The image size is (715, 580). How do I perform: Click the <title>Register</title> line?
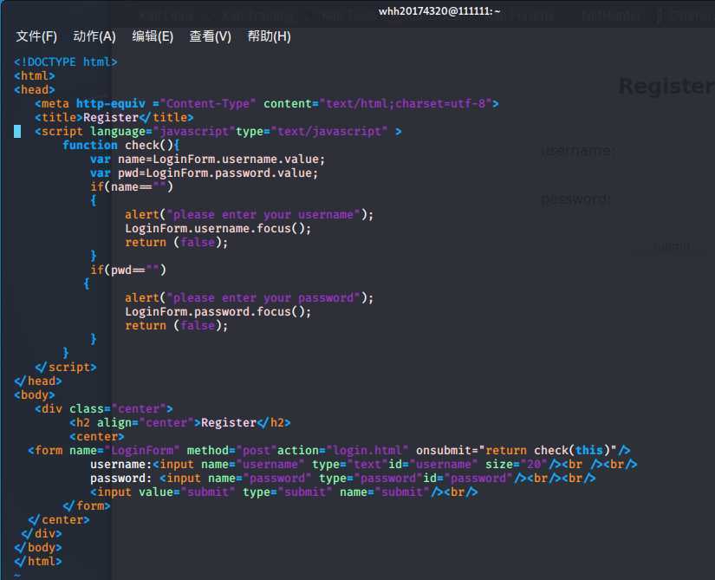(x=114, y=118)
